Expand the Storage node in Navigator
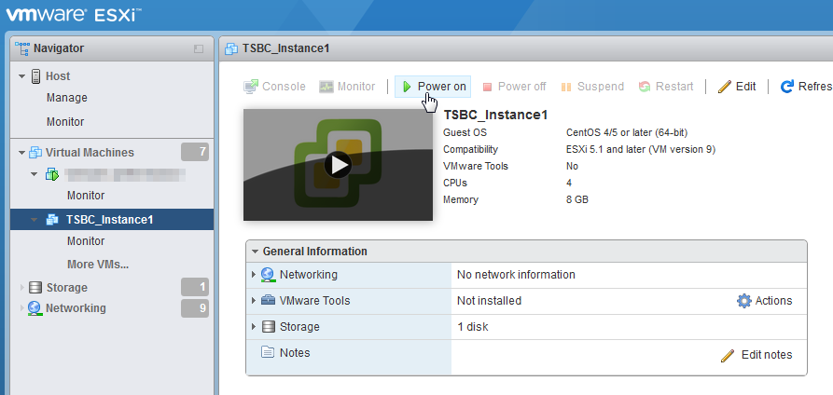833x395 pixels. click(x=22, y=287)
